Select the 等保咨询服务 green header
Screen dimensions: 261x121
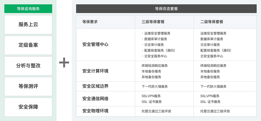point(28,9)
